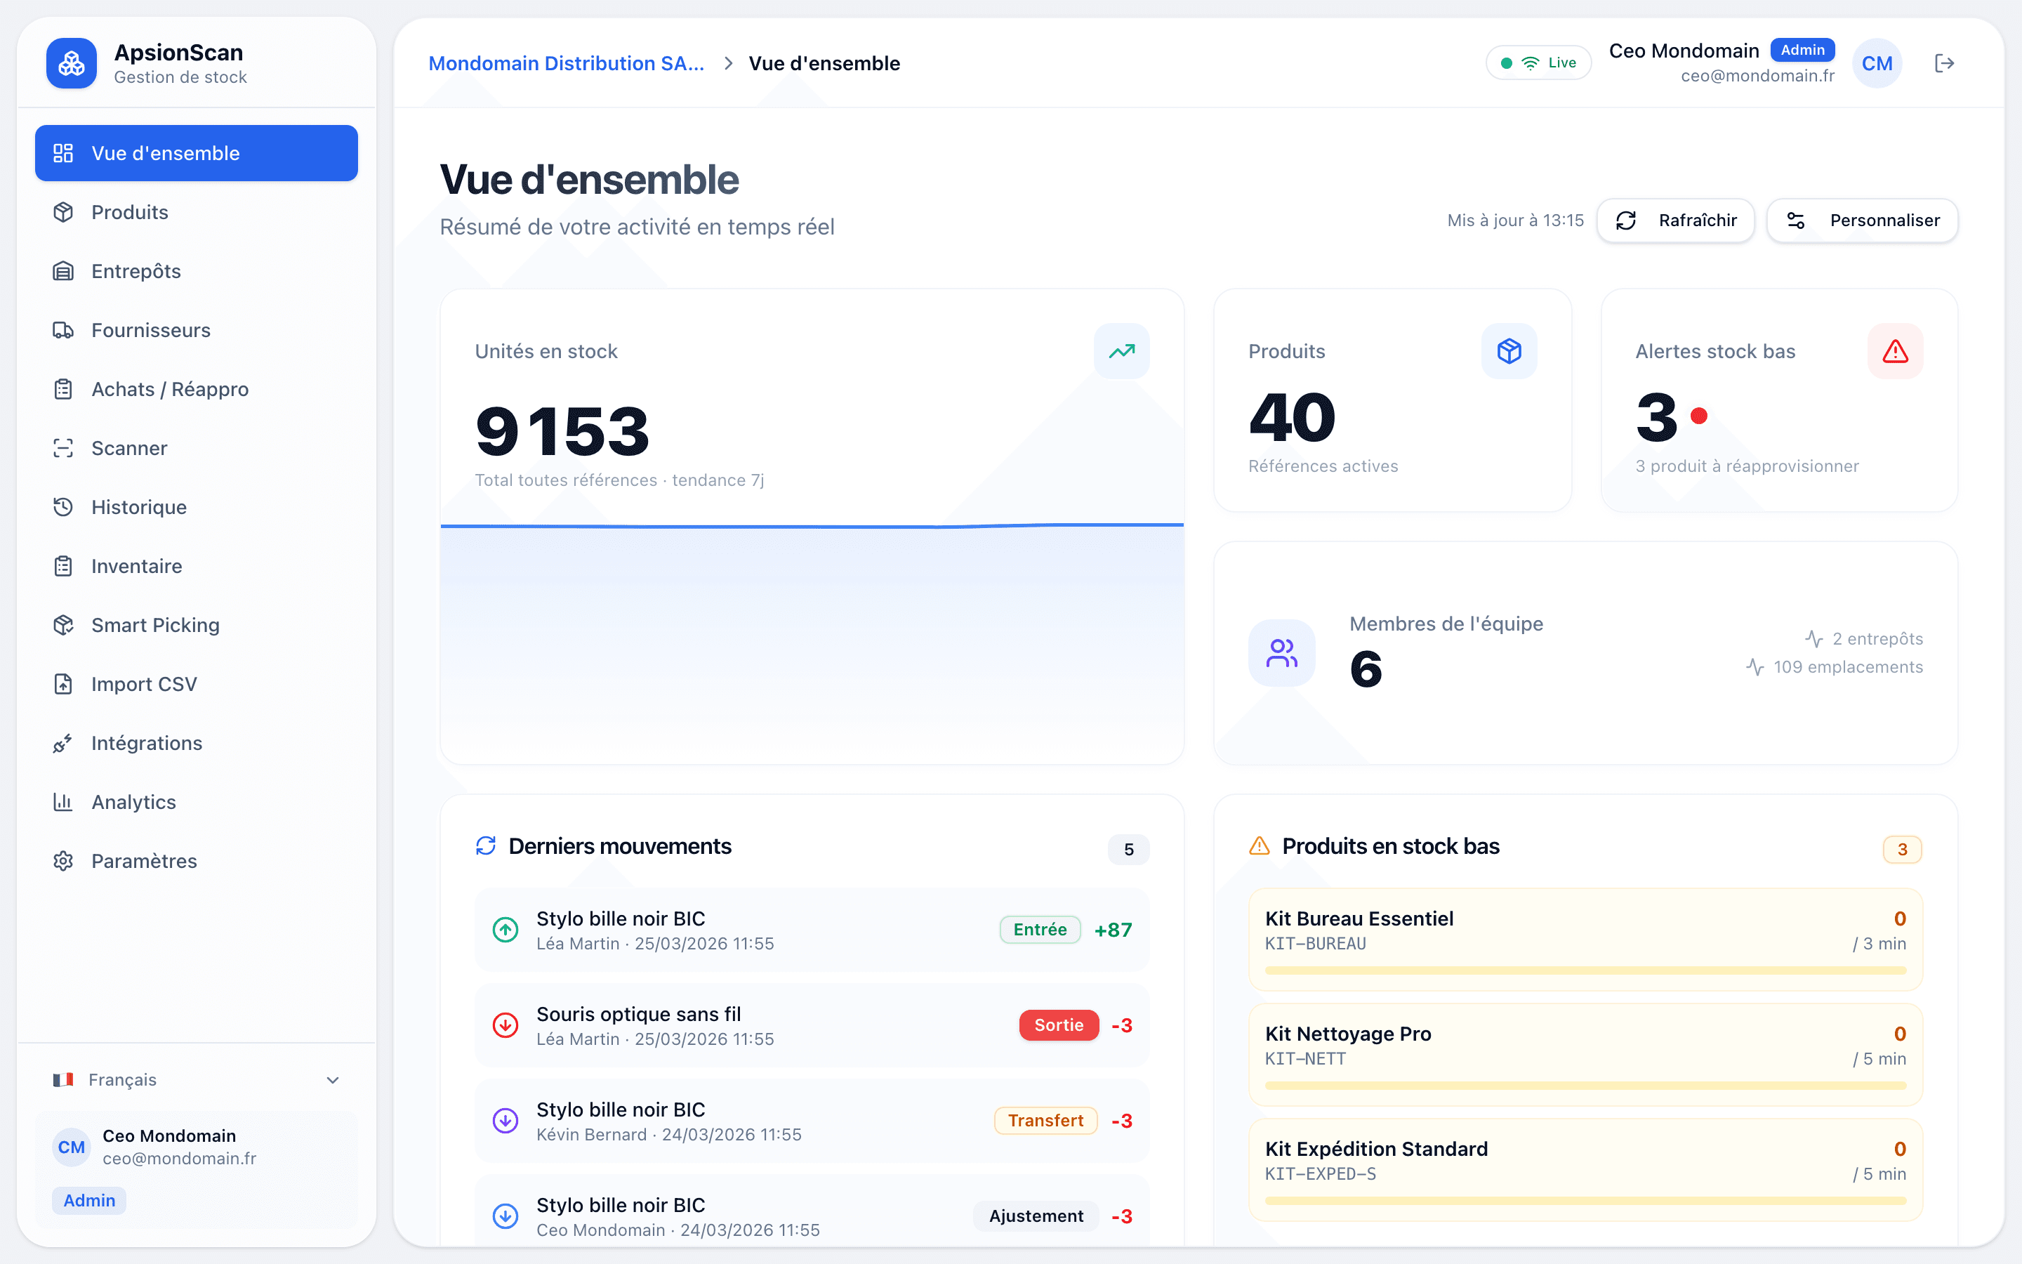2022x1264 pixels.
Task: Click the trend arrow icon on the Unités en stock card
Action: [1121, 351]
